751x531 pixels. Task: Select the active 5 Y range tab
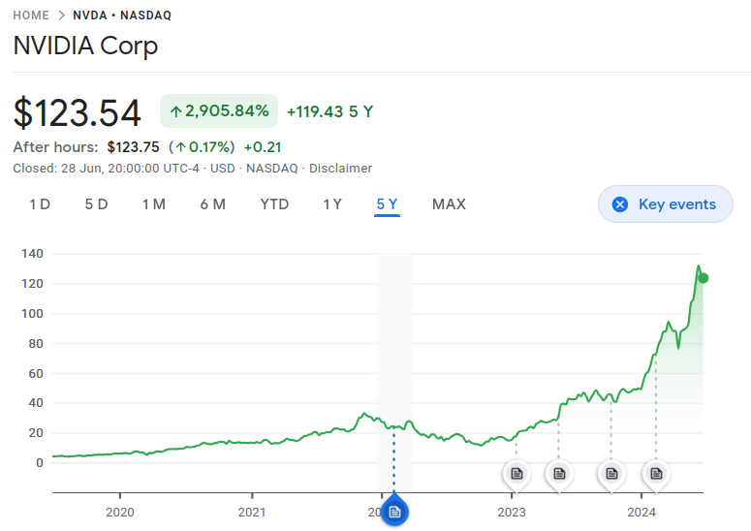pyautogui.click(x=387, y=204)
